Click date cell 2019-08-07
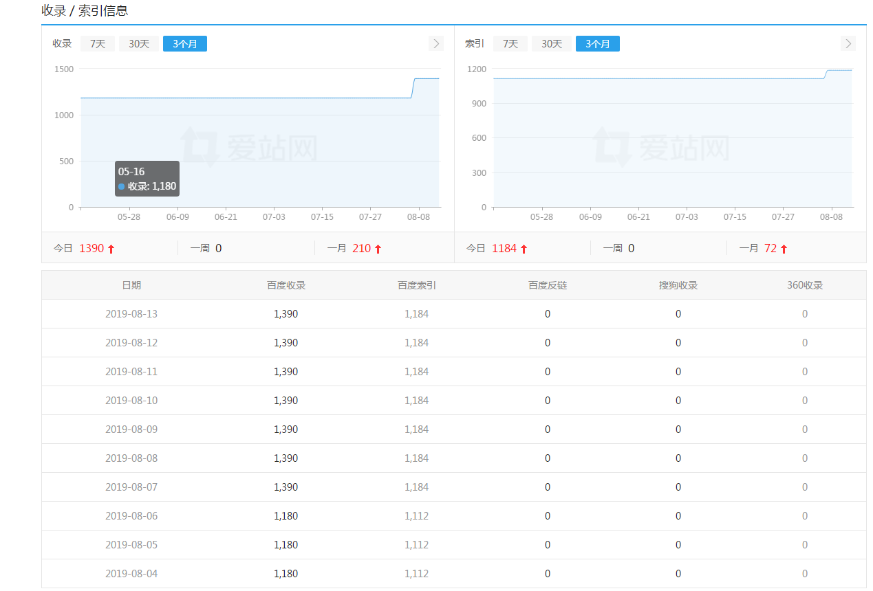This screenshot has height=591, width=873. pyautogui.click(x=131, y=487)
